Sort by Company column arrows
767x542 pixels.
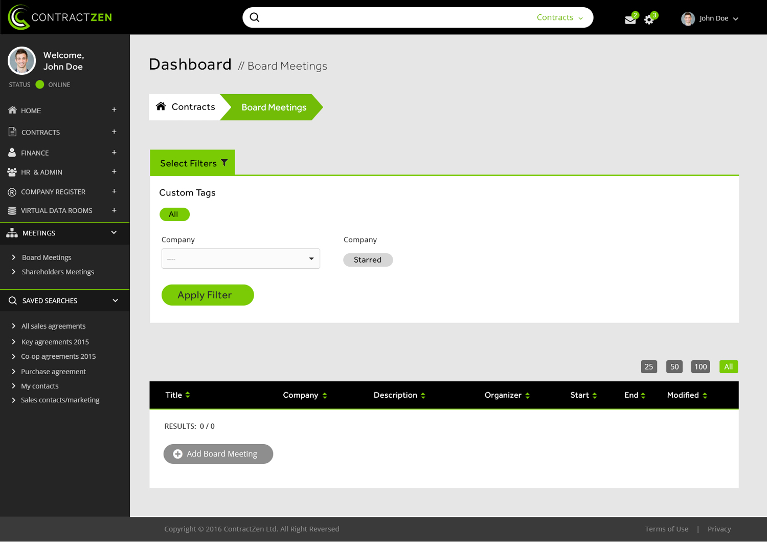click(x=325, y=396)
